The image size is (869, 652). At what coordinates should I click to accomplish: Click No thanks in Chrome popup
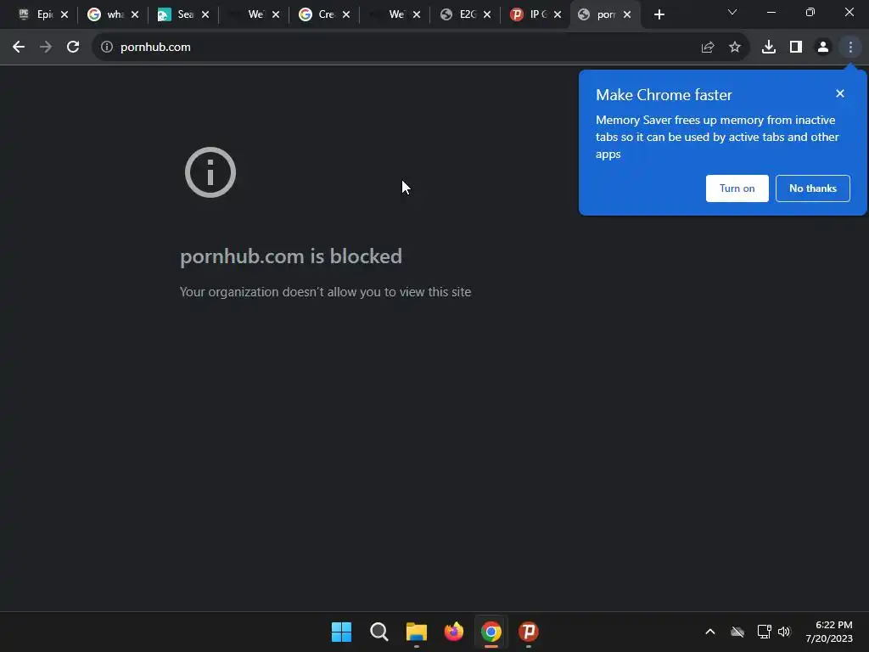pyautogui.click(x=812, y=188)
